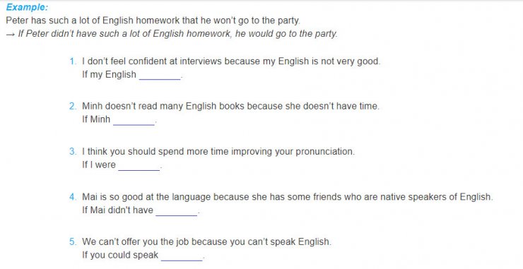Click the sentence "Mai is so good at the language"
The width and height of the screenshot is (523, 269).
(288, 197)
